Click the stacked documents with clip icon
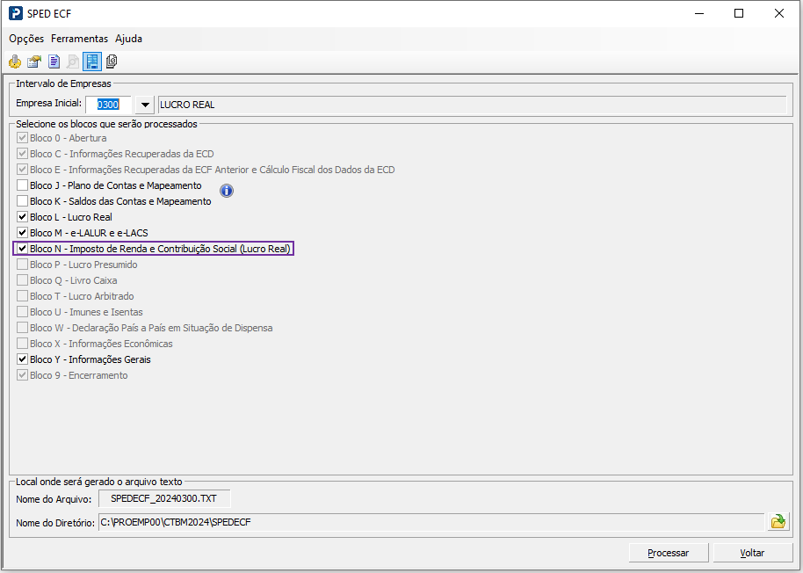Viewport: 803px width, 573px height. coord(112,62)
